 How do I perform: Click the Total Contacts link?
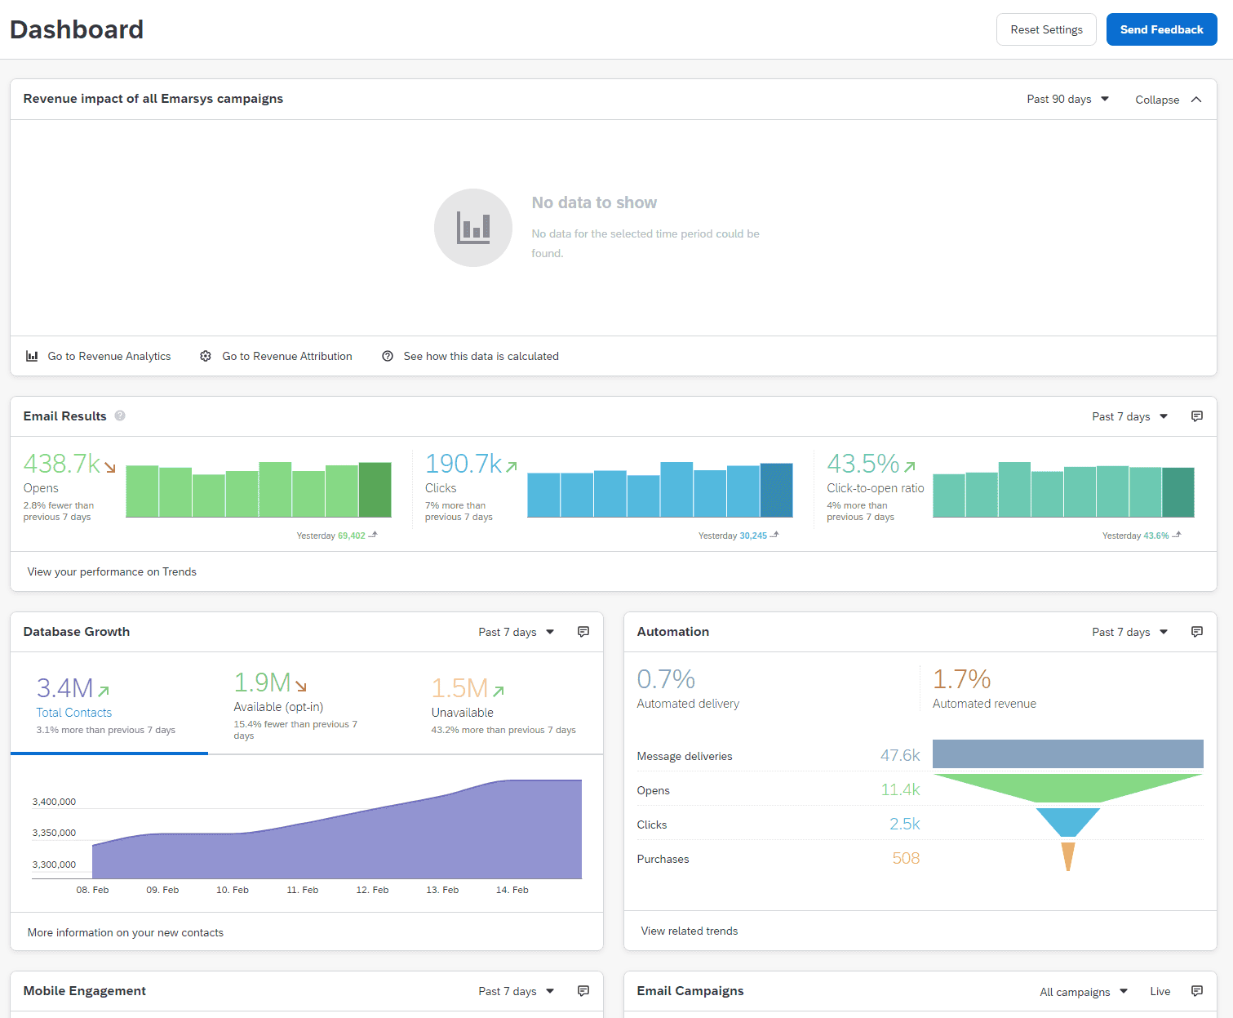point(73,712)
